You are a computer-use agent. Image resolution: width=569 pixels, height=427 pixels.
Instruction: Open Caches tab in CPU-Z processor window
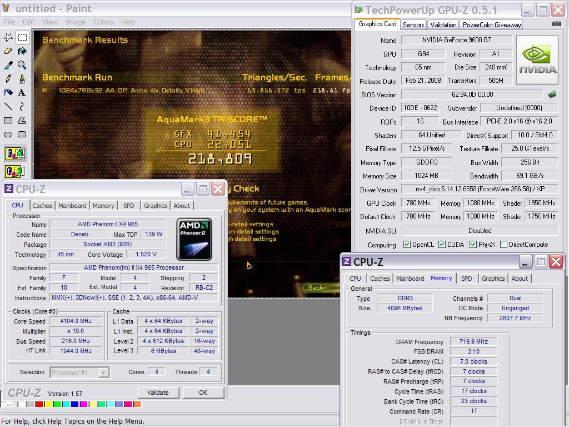click(42, 206)
